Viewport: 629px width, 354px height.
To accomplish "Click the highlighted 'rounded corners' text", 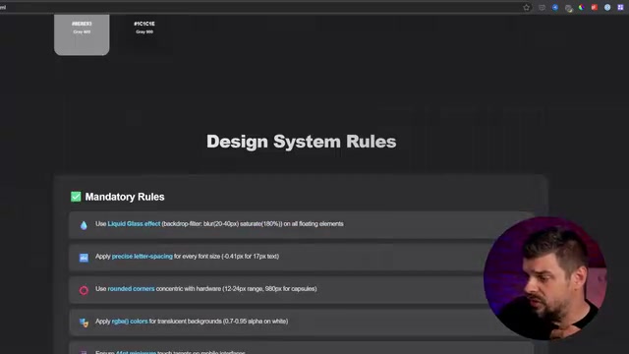I will [x=131, y=288].
